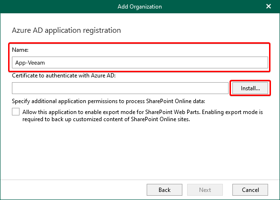
Task: Cancel the Add Organization wizard
Action: 250,190
